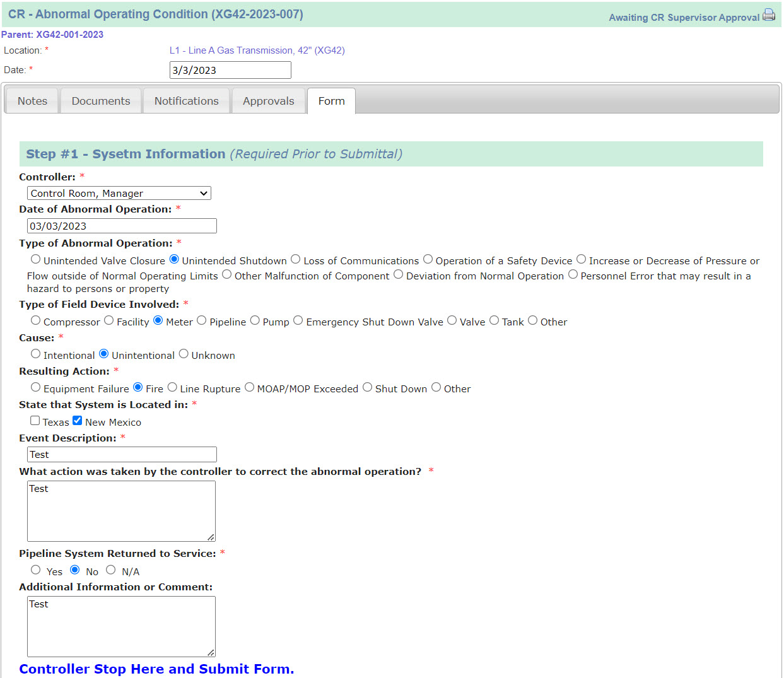Select Unintended Shutdown radio button
The image size is (784, 678).
174,259
